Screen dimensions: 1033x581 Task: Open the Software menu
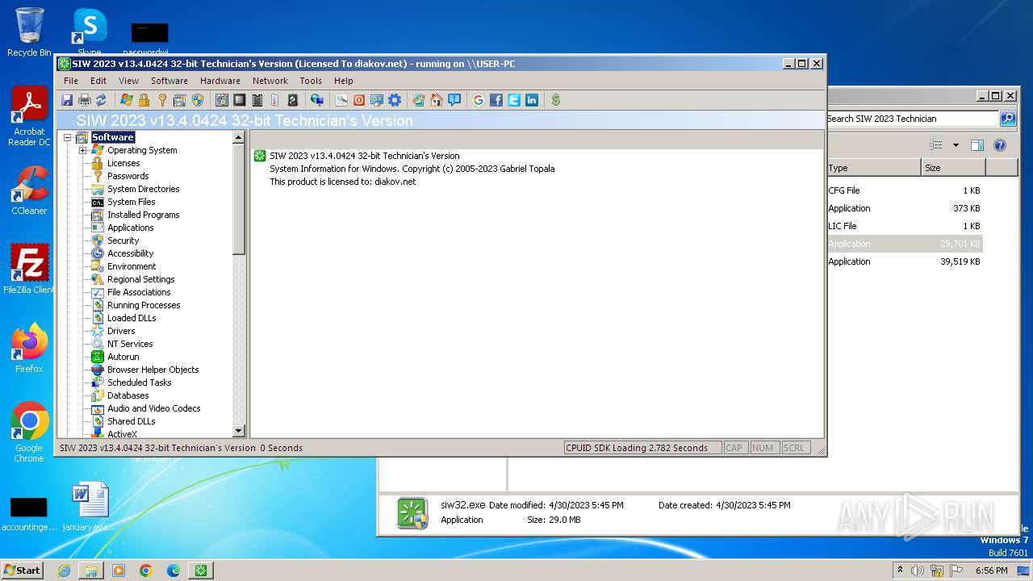point(169,81)
